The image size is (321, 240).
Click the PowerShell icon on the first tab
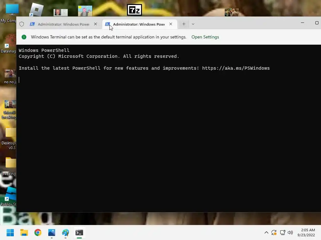(32, 24)
